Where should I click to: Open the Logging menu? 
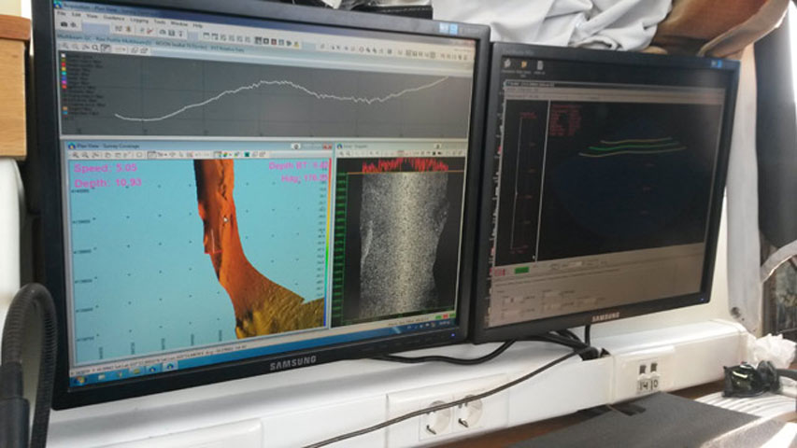pos(137,20)
